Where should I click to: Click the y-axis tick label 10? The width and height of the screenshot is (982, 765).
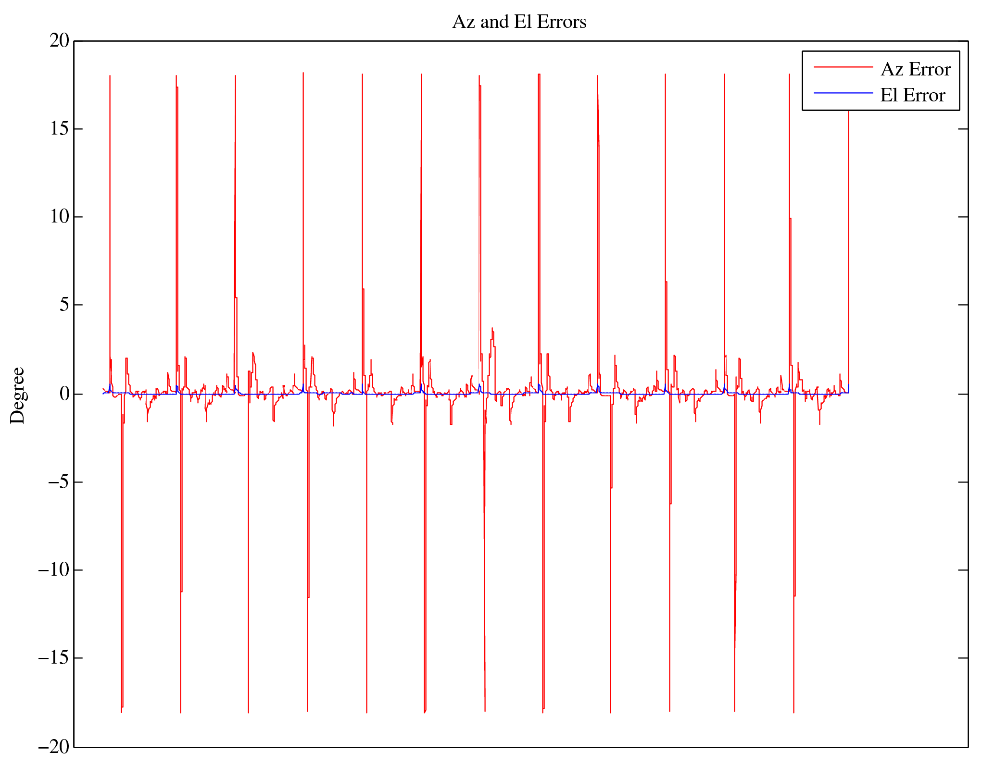coord(60,217)
